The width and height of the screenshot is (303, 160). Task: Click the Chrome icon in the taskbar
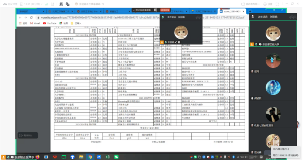[90, 157]
